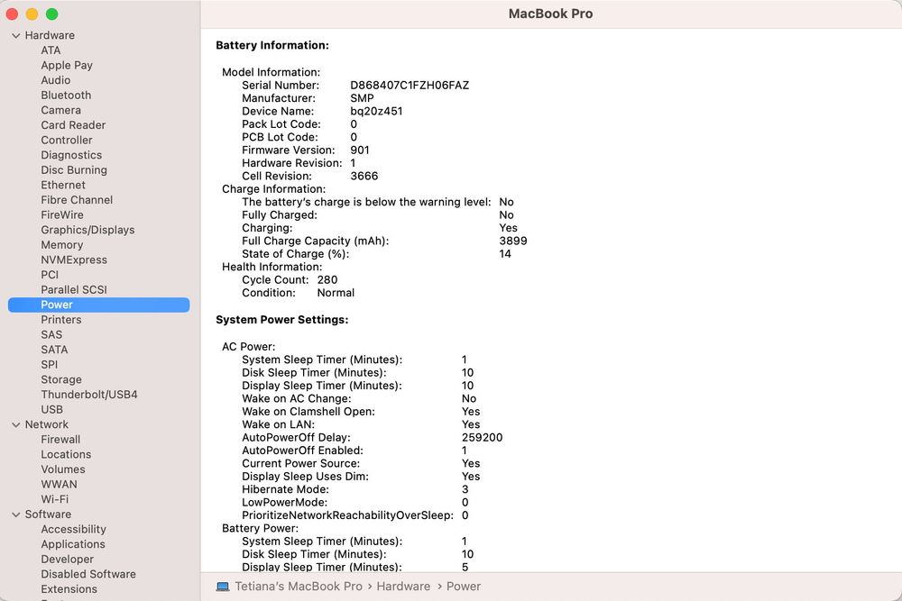Click the MacBook icon in path bar
This screenshot has width=902, height=601.
[223, 587]
